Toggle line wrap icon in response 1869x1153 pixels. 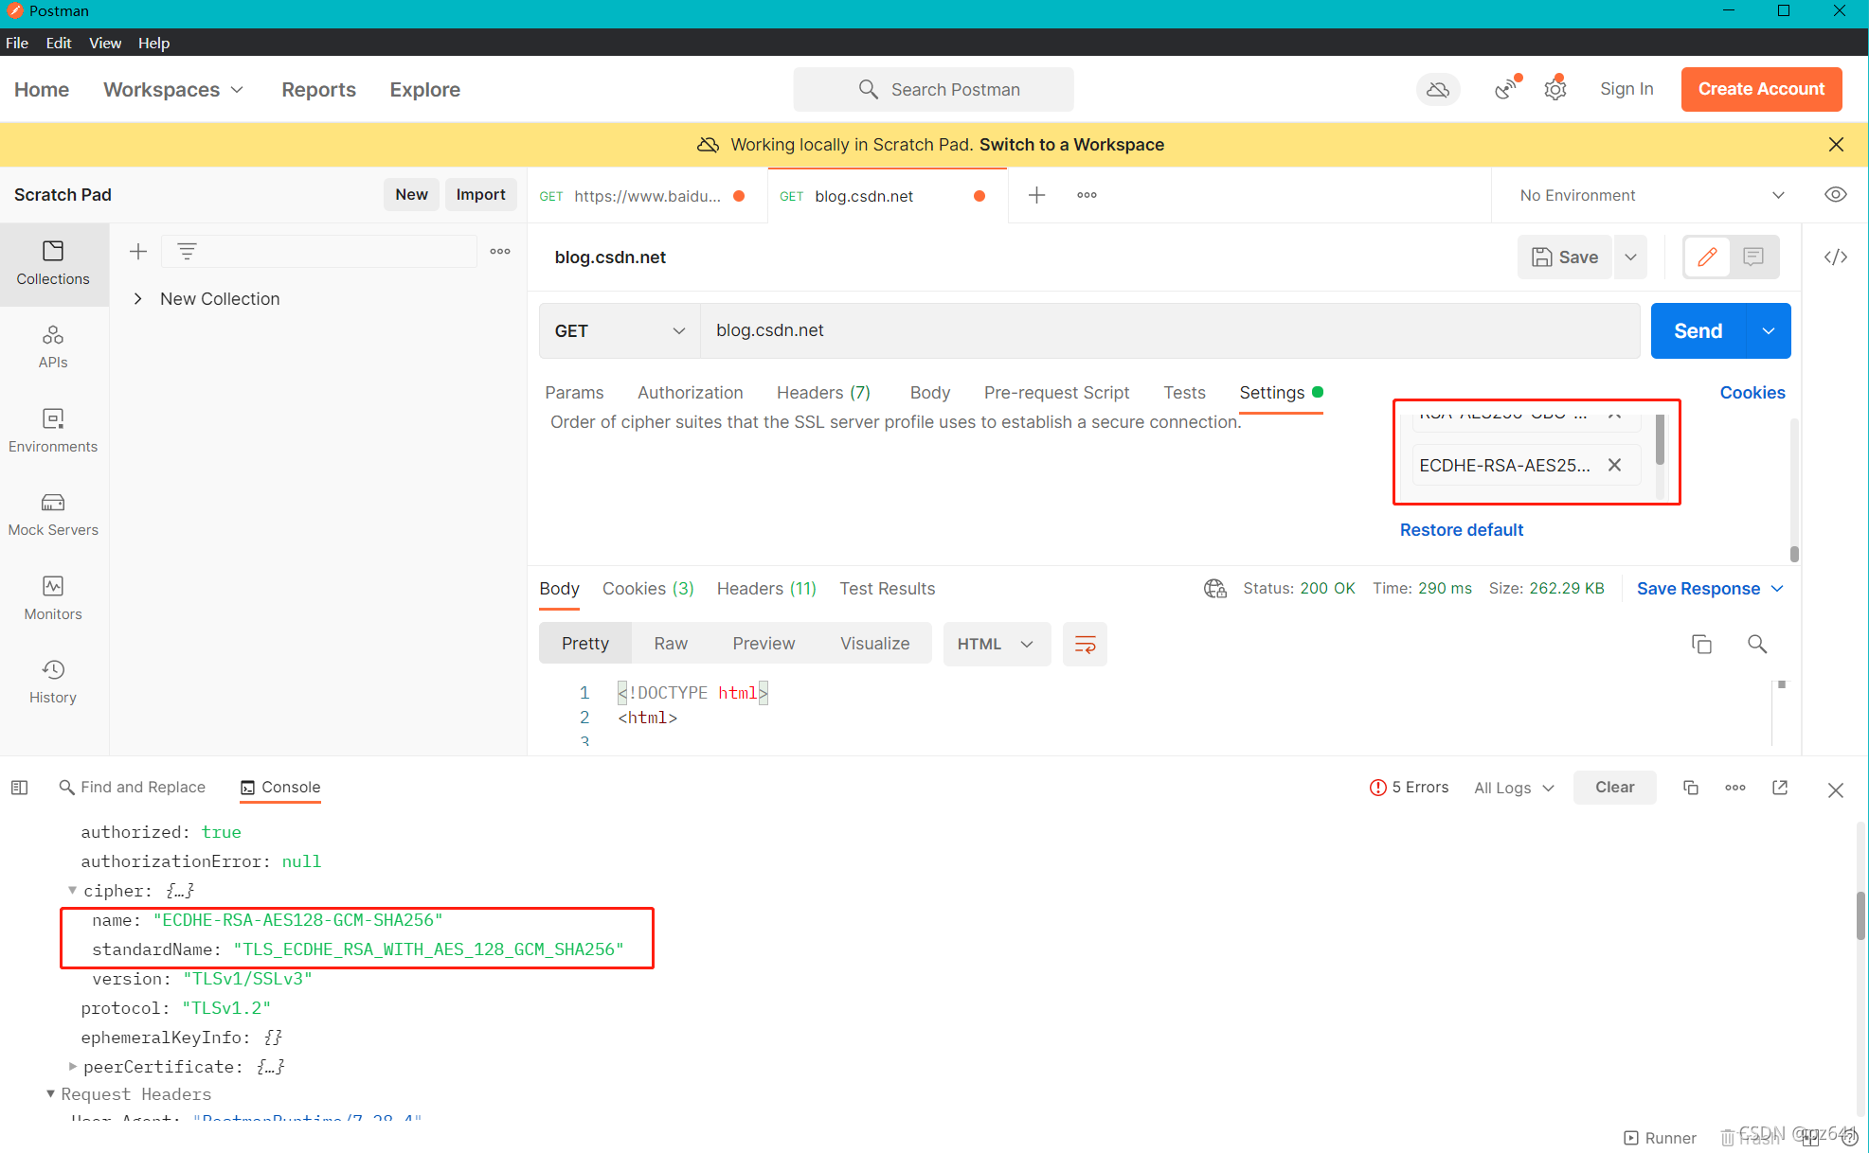[x=1085, y=645]
